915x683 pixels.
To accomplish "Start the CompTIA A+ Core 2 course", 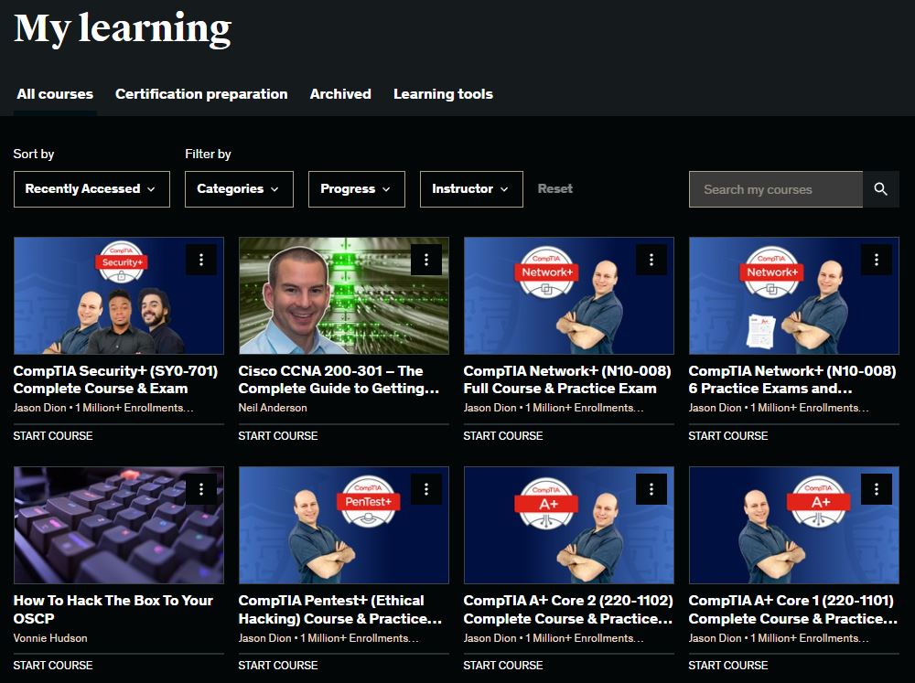I will pos(503,666).
